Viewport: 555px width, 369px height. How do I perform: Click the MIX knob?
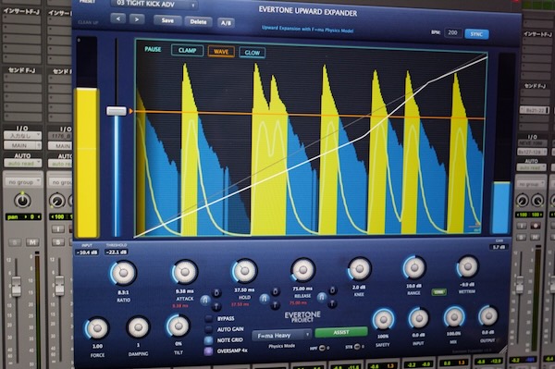(x=454, y=318)
